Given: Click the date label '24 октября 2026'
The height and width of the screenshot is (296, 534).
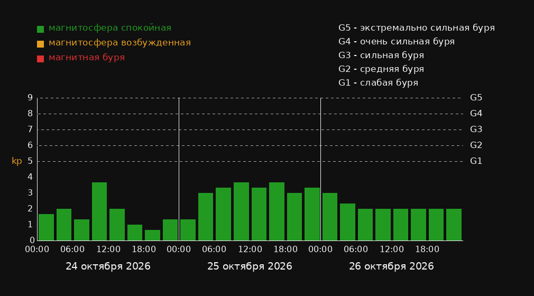Looking at the screenshot, I should [x=108, y=266].
